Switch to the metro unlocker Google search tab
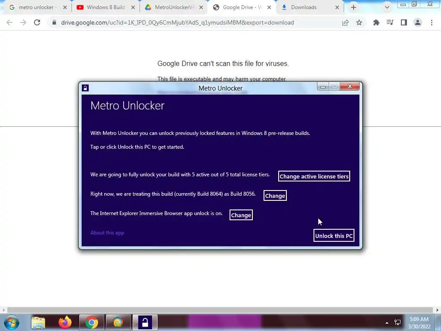This screenshot has width=441, height=331. click(36, 7)
